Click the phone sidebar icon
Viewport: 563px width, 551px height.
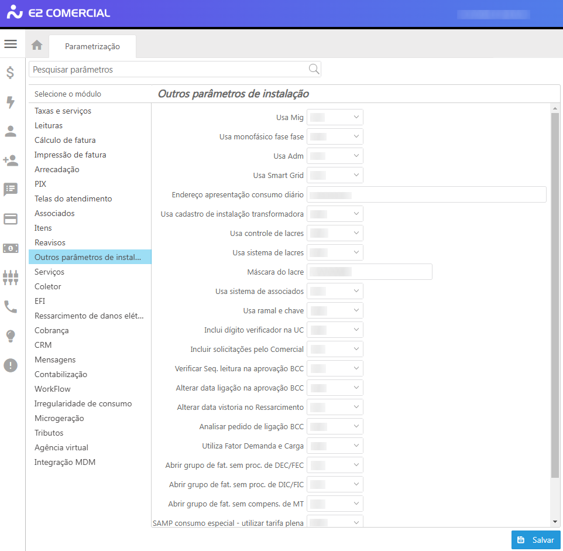click(x=11, y=307)
